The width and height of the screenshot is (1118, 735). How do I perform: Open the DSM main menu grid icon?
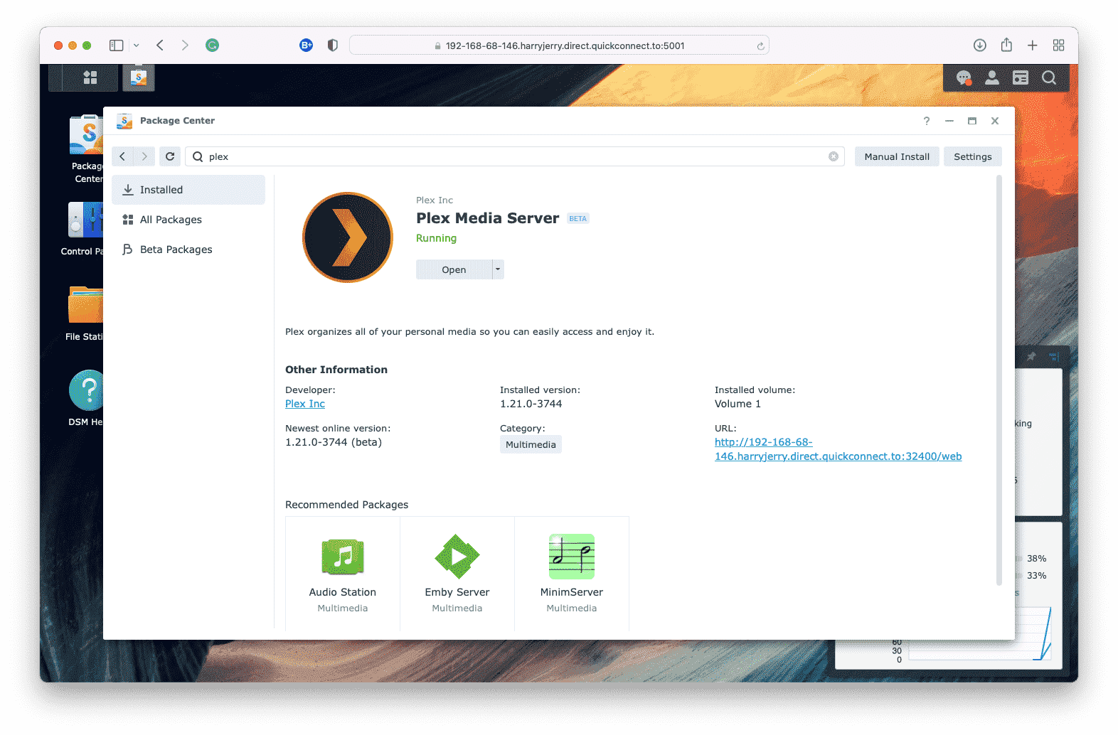(90, 77)
